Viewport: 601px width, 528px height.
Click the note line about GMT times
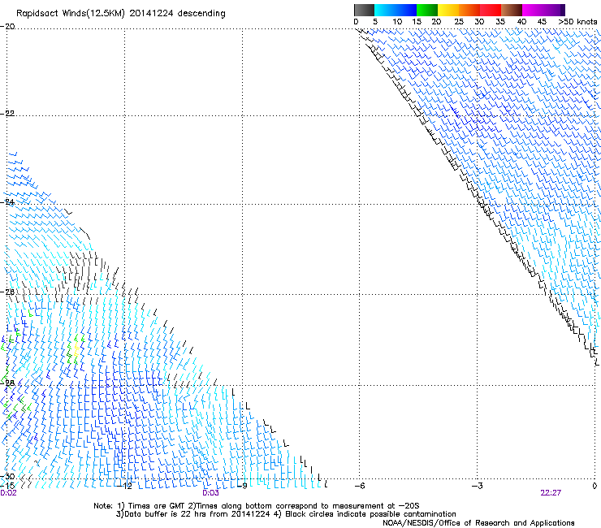point(257,506)
